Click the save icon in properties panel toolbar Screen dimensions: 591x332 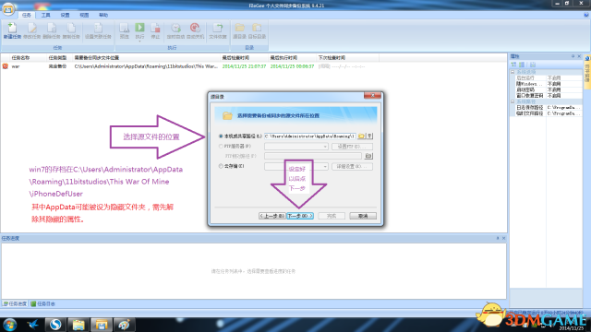click(x=533, y=65)
